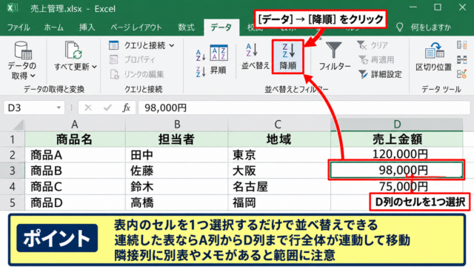474x267 pixels.
Task: Select row 5 header
Action: (x=12, y=202)
